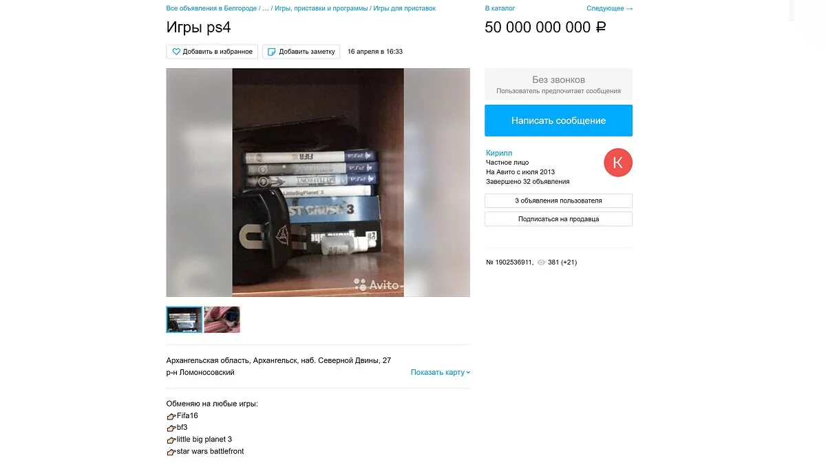Open 3 объявления пользователя
This screenshot has width=826, height=465.
(558, 200)
